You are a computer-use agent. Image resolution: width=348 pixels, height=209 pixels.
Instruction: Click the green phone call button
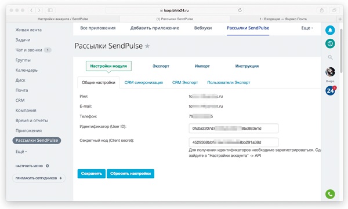pos(330,194)
